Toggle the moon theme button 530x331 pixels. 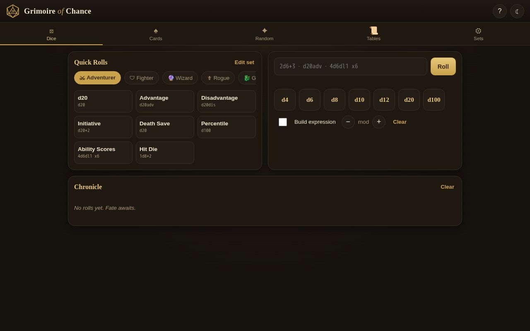pos(517,11)
